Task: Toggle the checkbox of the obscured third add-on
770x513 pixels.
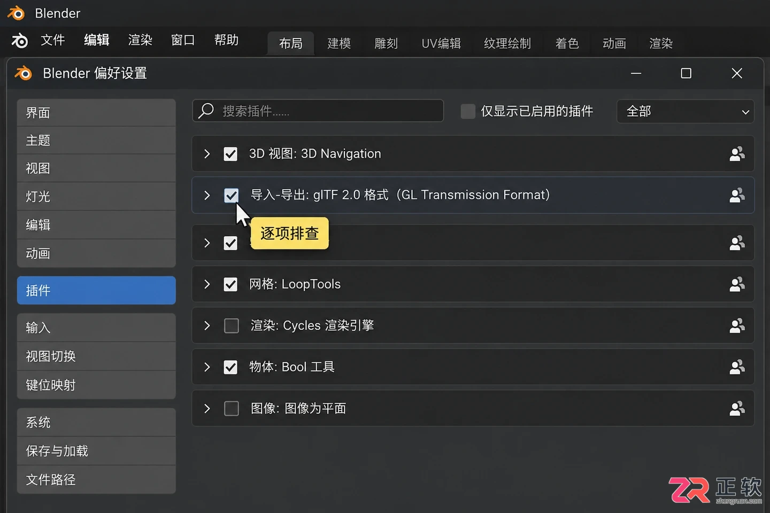Action: click(230, 243)
